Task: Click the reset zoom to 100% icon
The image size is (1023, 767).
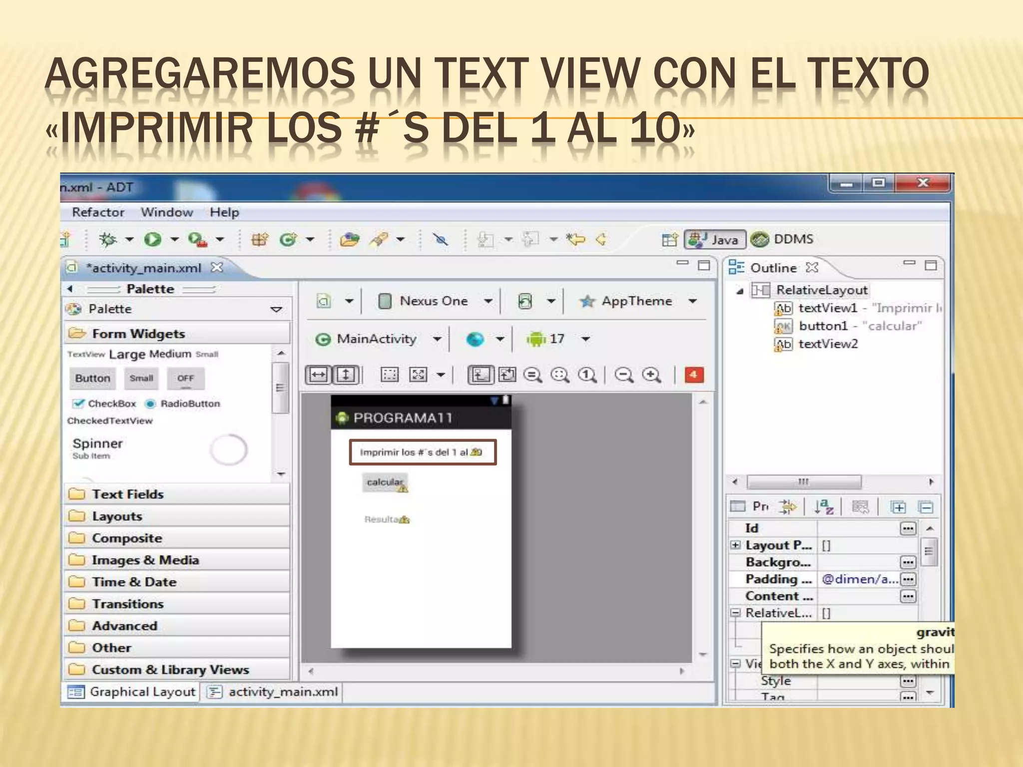Action: click(x=587, y=375)
